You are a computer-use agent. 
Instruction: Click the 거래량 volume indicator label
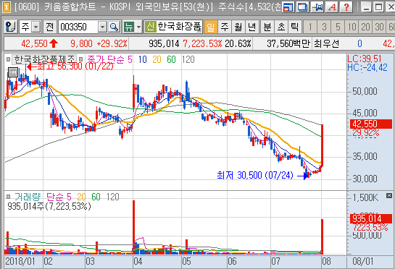click(x=28, y=197)
